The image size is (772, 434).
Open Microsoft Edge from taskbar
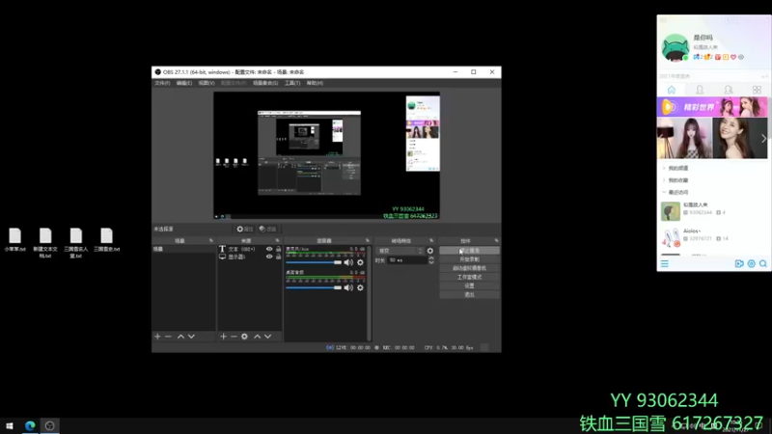click(x=30, y=425)
